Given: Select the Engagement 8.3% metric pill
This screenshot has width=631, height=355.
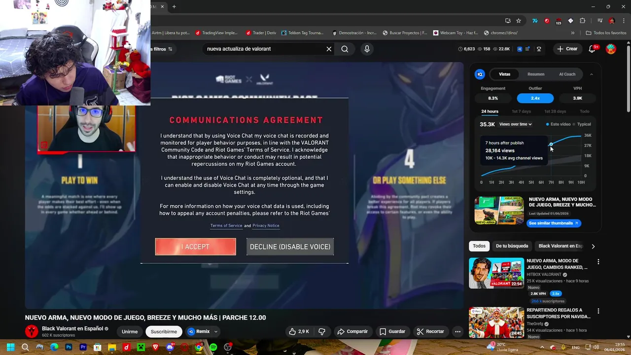Looking at the screenshot, I should [x=493, y=98].
